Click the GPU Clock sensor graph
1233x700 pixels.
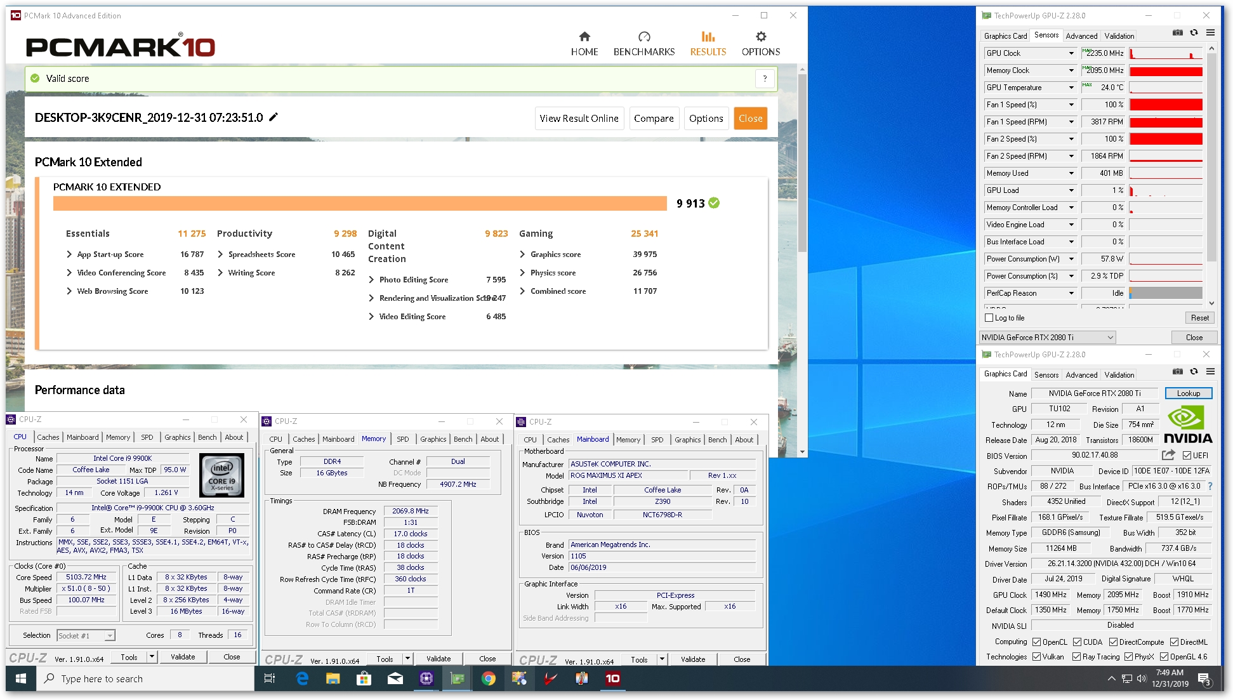click(x=1166, y=53)
